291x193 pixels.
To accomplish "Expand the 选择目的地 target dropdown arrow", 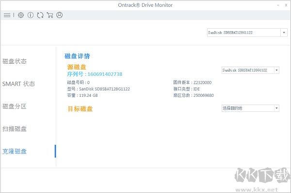I will click(x=276, y=108).
